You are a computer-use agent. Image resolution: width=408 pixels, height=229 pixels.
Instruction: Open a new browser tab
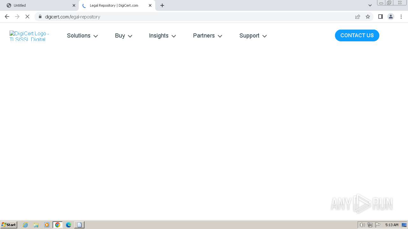click(x=162, y=5)
